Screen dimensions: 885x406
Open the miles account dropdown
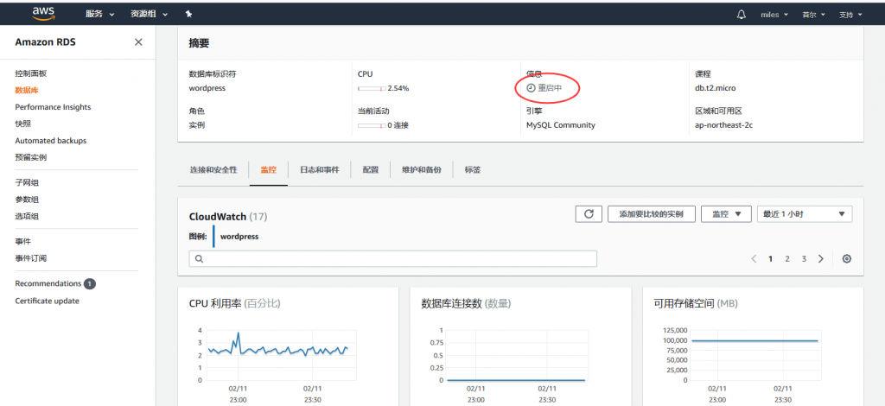point(774,15)
